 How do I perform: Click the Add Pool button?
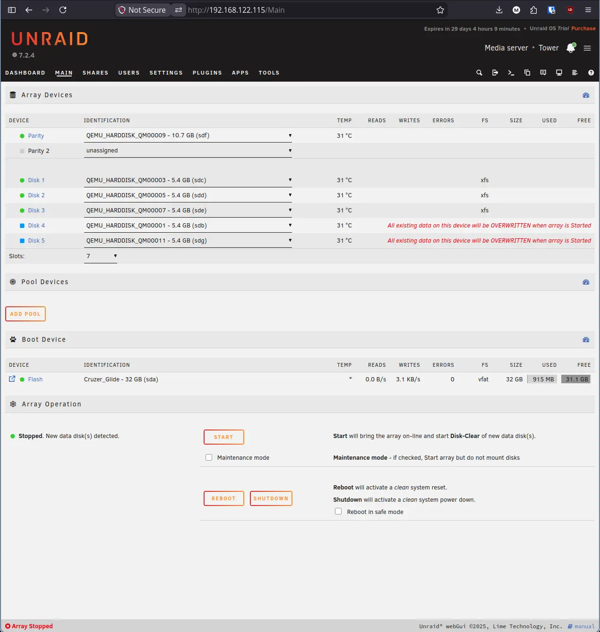click(26, 314)
